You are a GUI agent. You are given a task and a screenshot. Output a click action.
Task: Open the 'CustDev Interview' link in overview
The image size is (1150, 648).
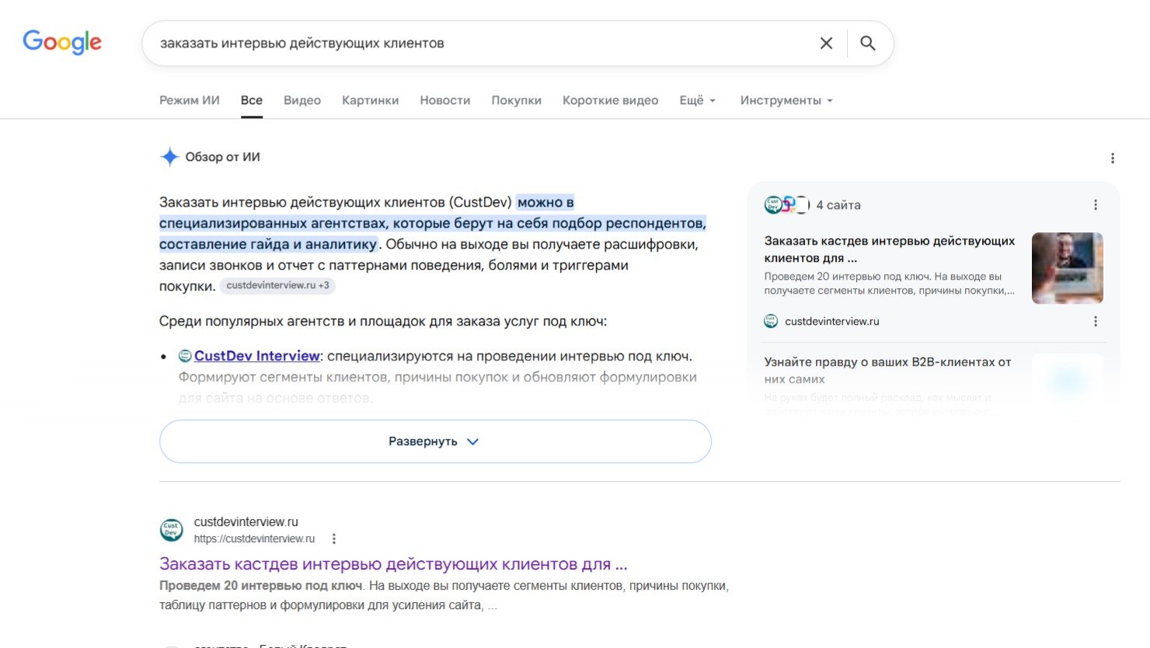[257, 356]
